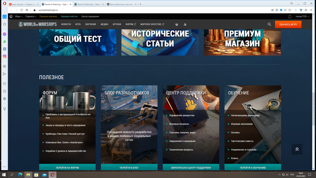Click the Wargaming logo icon
316x178 pixels.
coord(11,16)
